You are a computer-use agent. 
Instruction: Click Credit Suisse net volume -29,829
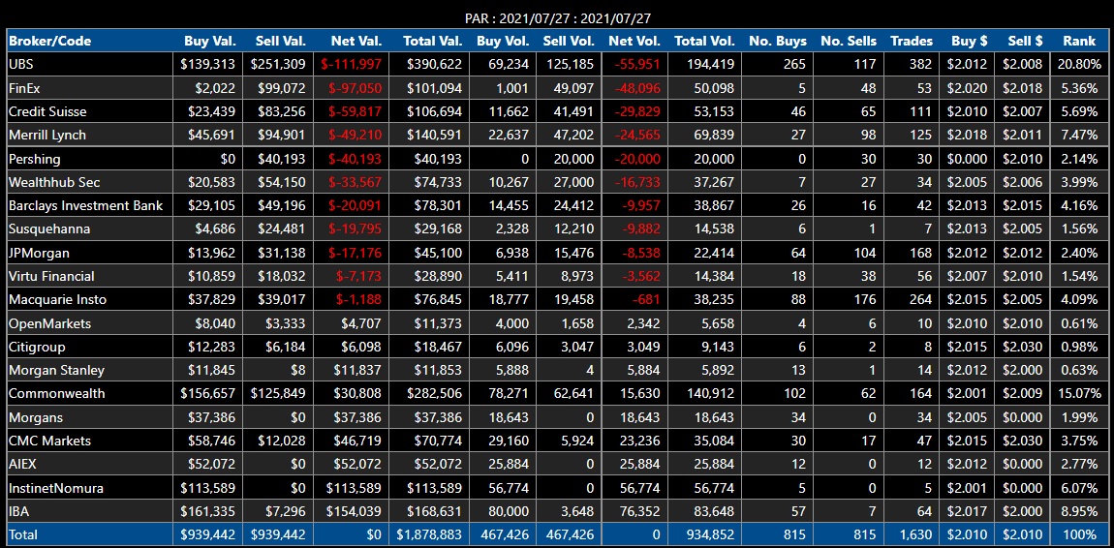coord(635,111)
